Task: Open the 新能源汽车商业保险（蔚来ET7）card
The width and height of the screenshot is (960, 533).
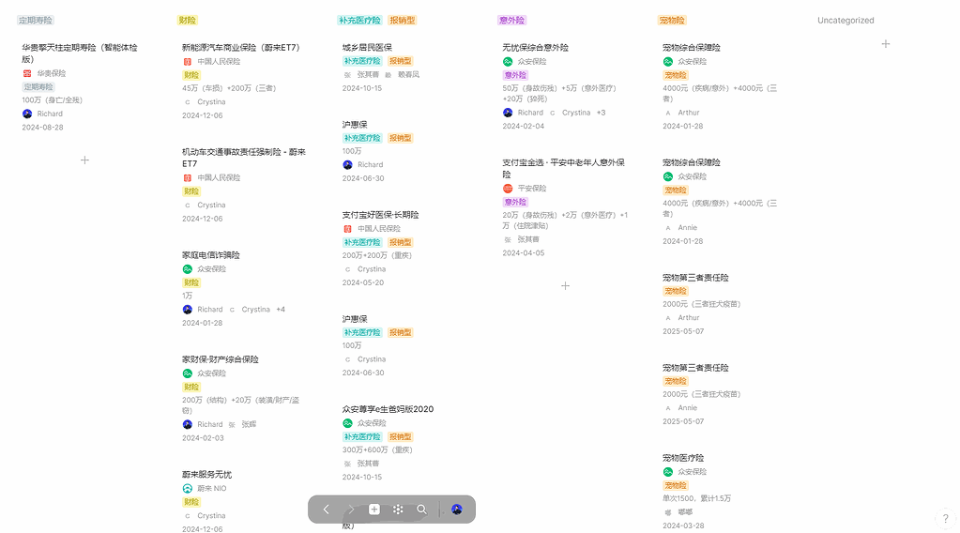Action: pos(240,48)
